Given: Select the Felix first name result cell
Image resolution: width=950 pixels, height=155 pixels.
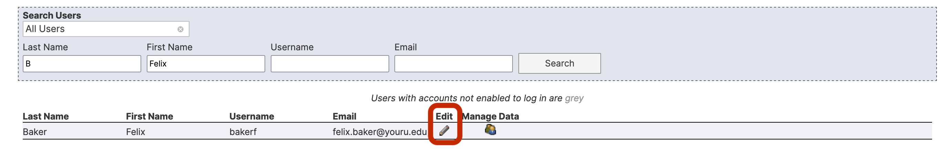Looking at the screenshot, I should coord(135,132).
